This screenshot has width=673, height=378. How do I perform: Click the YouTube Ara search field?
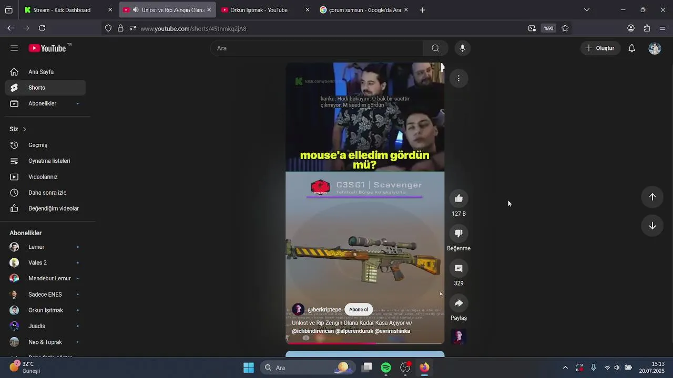(317, 48)
